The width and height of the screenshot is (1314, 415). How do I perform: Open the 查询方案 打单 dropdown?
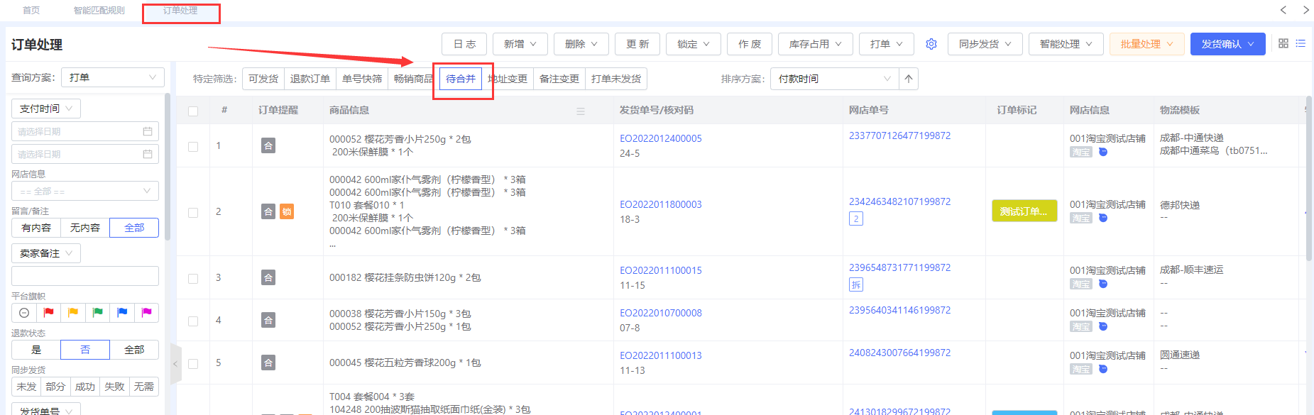pyautogui.click(x=113, y=77)
